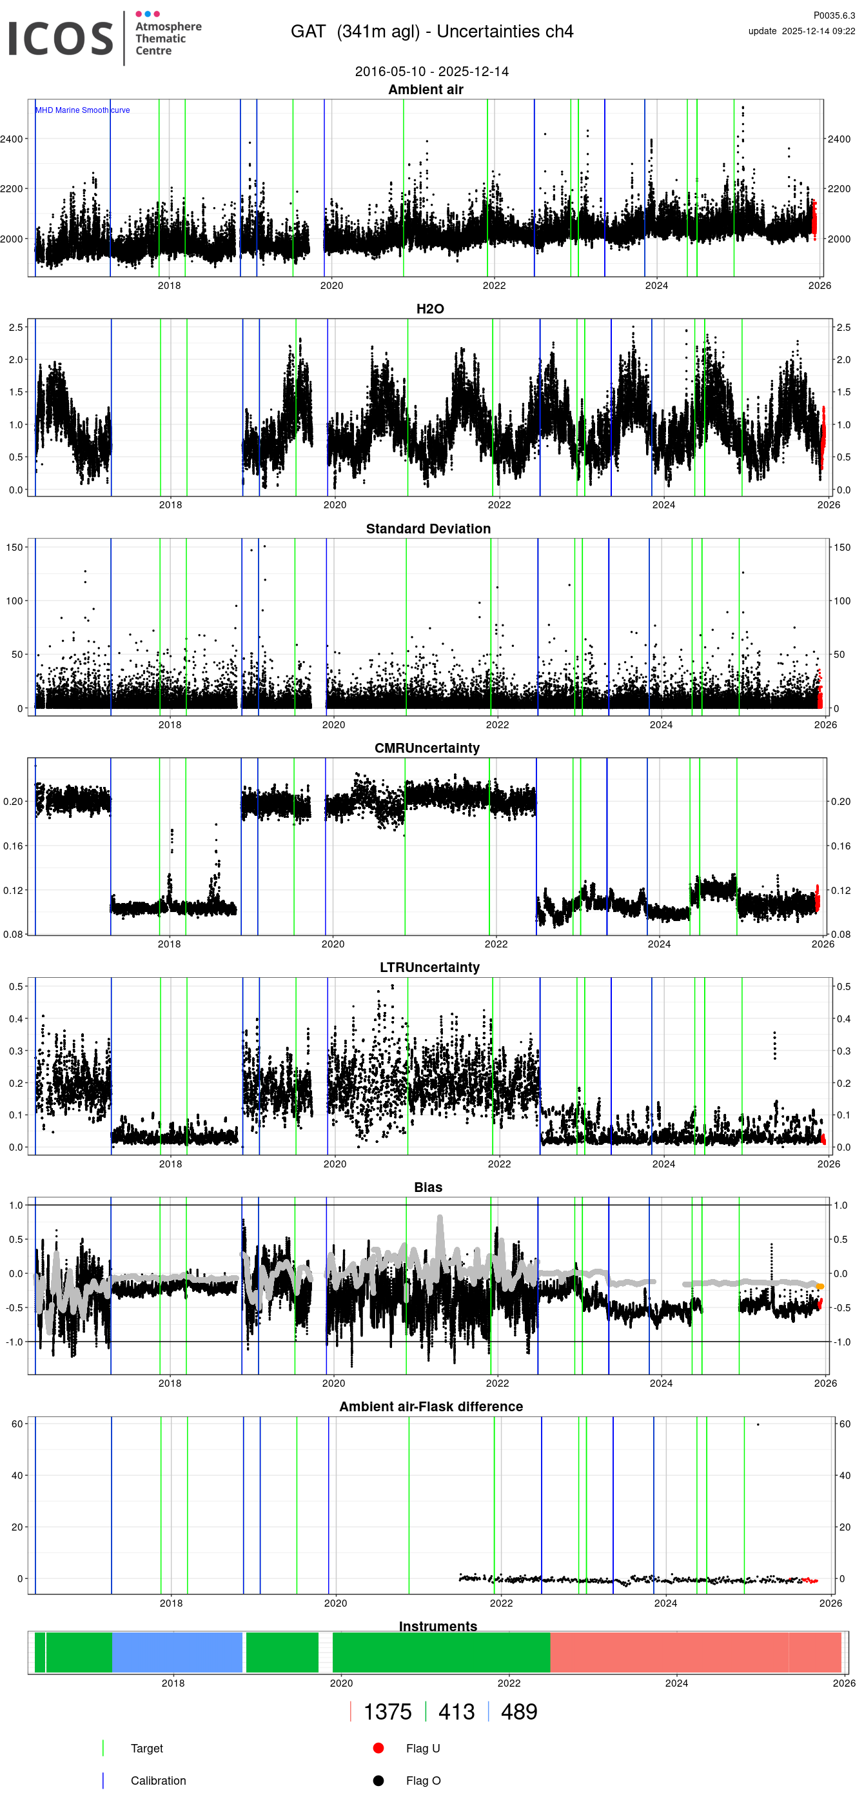The image size is (864, 1806).
Task: Click instrument number 413 label
Action: 456,1711
